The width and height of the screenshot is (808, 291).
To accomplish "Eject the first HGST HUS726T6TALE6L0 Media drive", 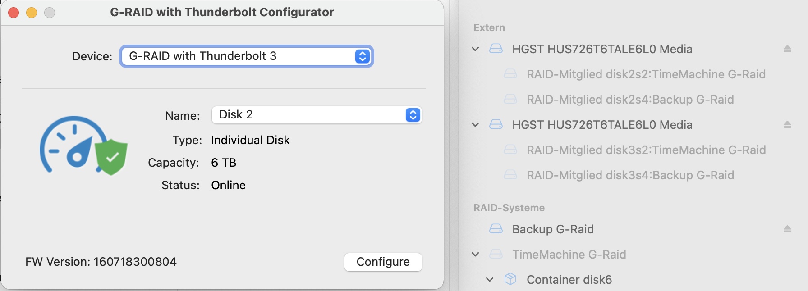I will [787, 49].
